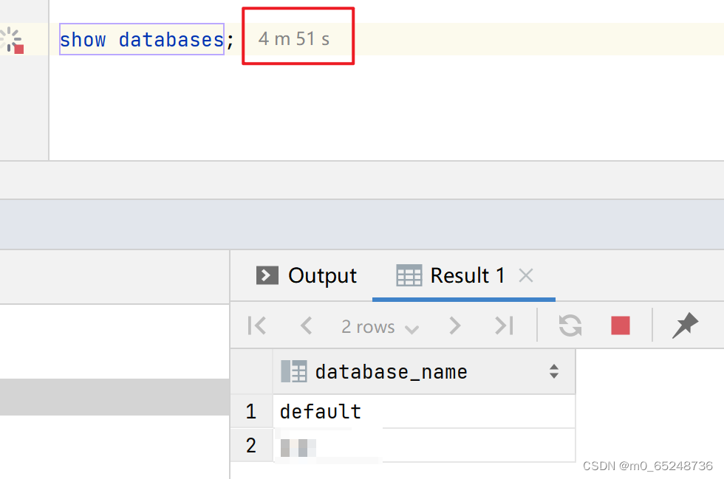Jump to last page of results

pos(504,325)
